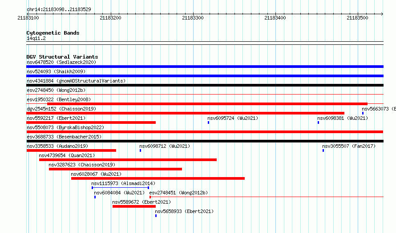Click the blue bar of nsv6478520
The height and width of the screenshot is (233, 396).
[x=205, y=67]
